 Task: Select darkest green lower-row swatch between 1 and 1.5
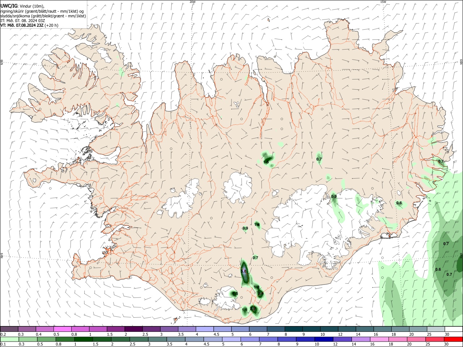click(83, 339)
